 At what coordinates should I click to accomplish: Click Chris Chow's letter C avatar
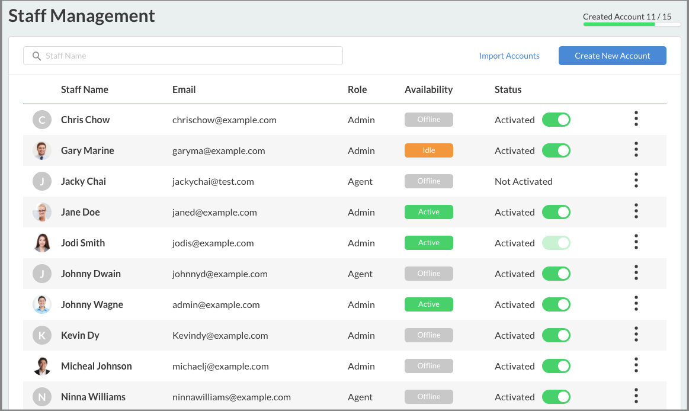pyautogui.click(x=42, y=120)
